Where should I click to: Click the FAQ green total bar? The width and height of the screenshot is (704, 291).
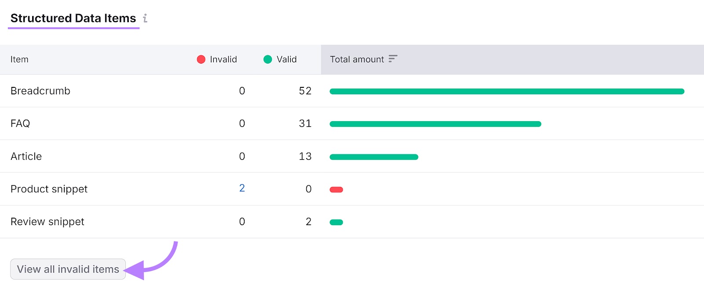point(435,124)
